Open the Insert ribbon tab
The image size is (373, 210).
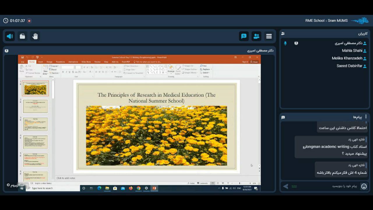41,62
